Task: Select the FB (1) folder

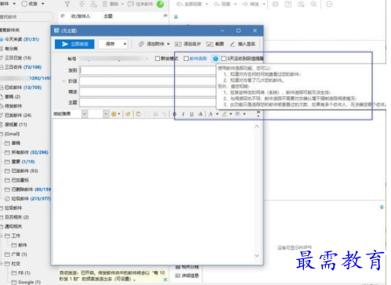Action: pos(24,273)
